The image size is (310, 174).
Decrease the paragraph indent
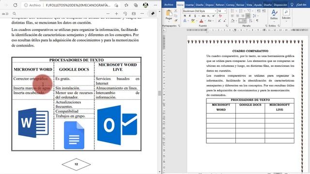click(258, 11)
